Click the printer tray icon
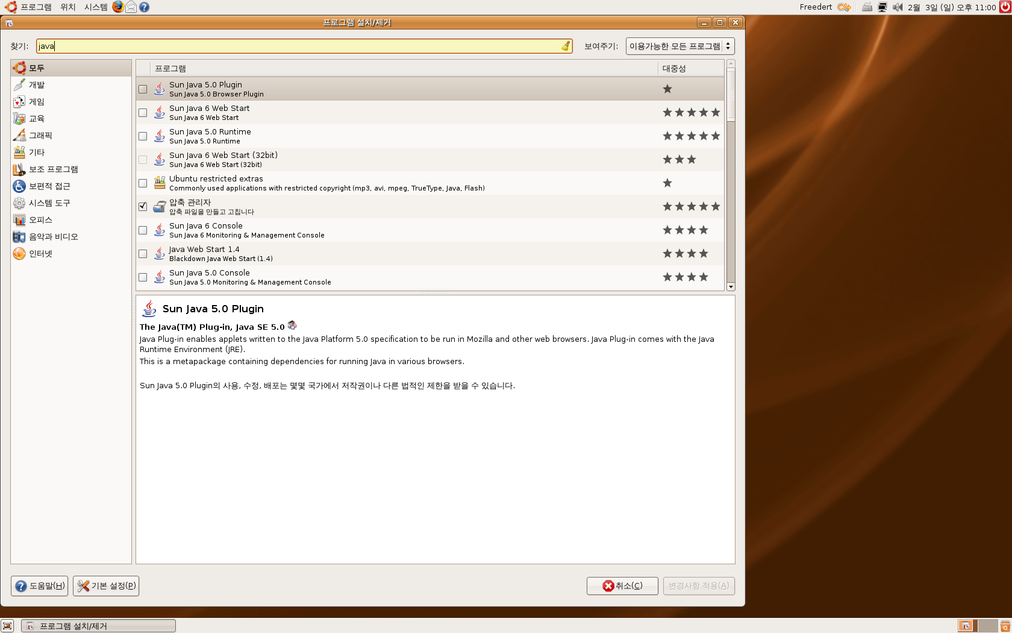Viewport: 1012px width, 633px height. point(867,7)
